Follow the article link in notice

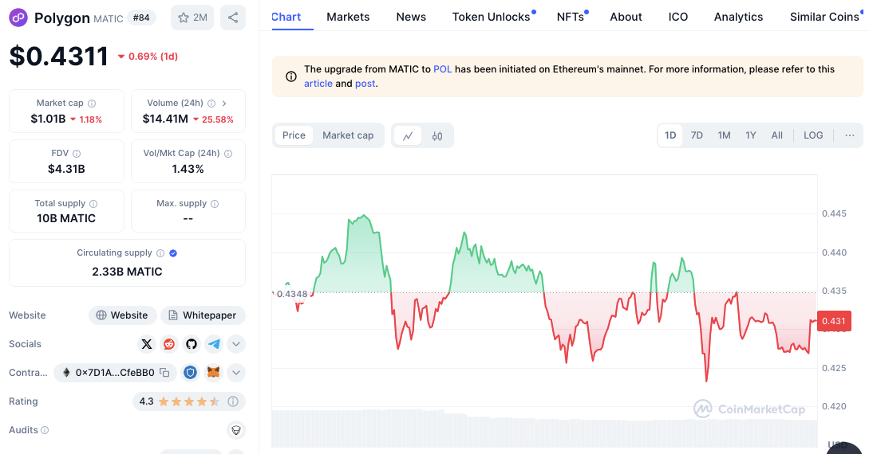click(318, 84)
